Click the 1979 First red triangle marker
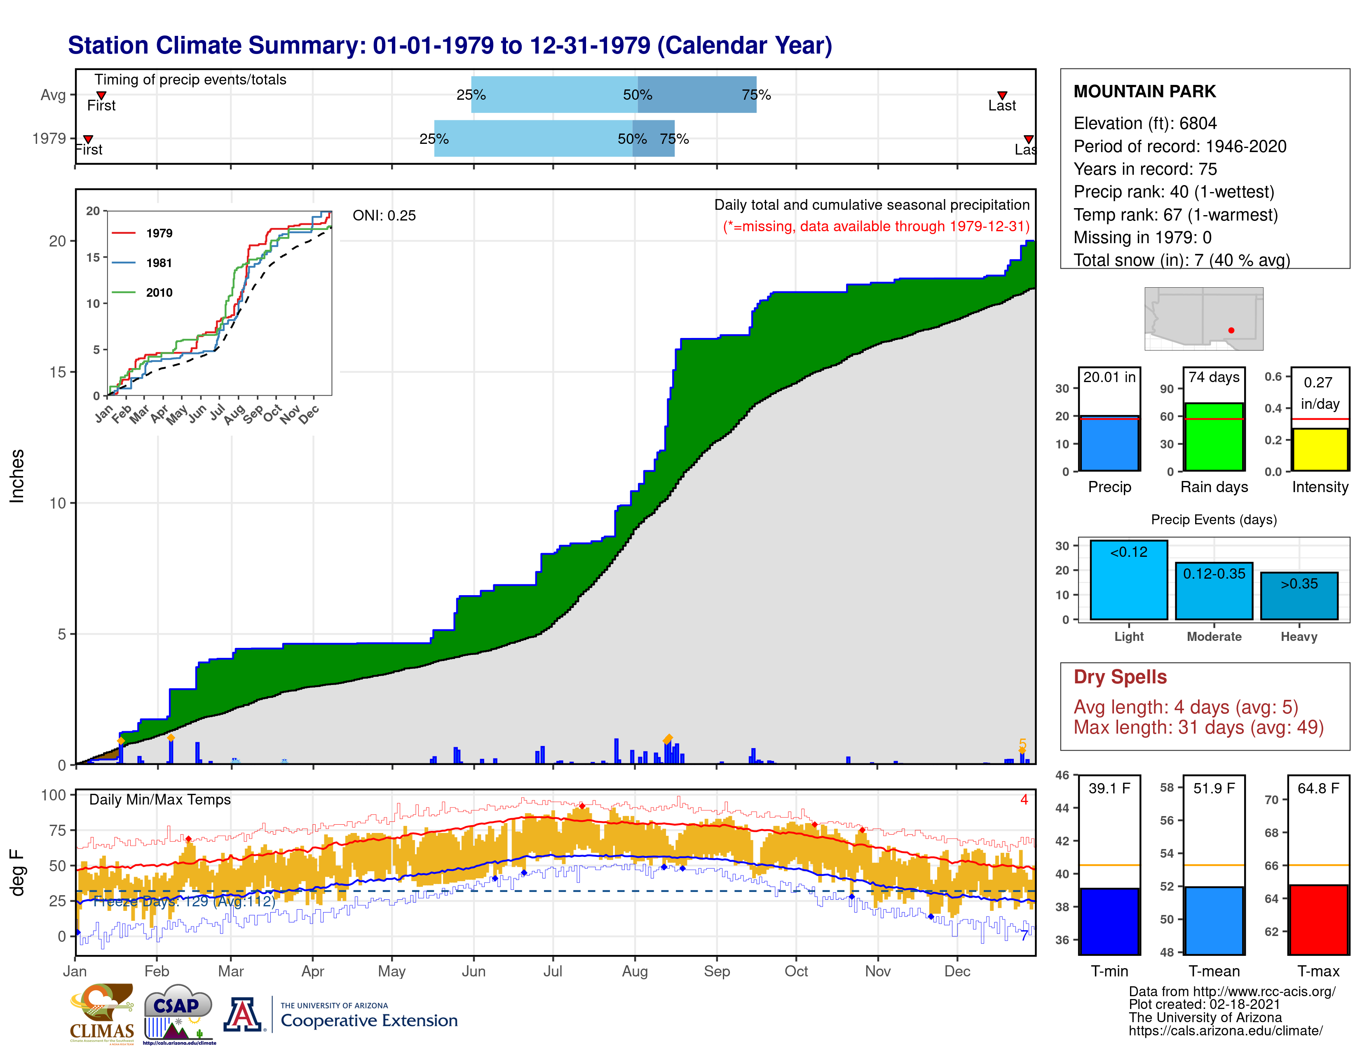This screenshot has width=1360, height=1051. 89,139
